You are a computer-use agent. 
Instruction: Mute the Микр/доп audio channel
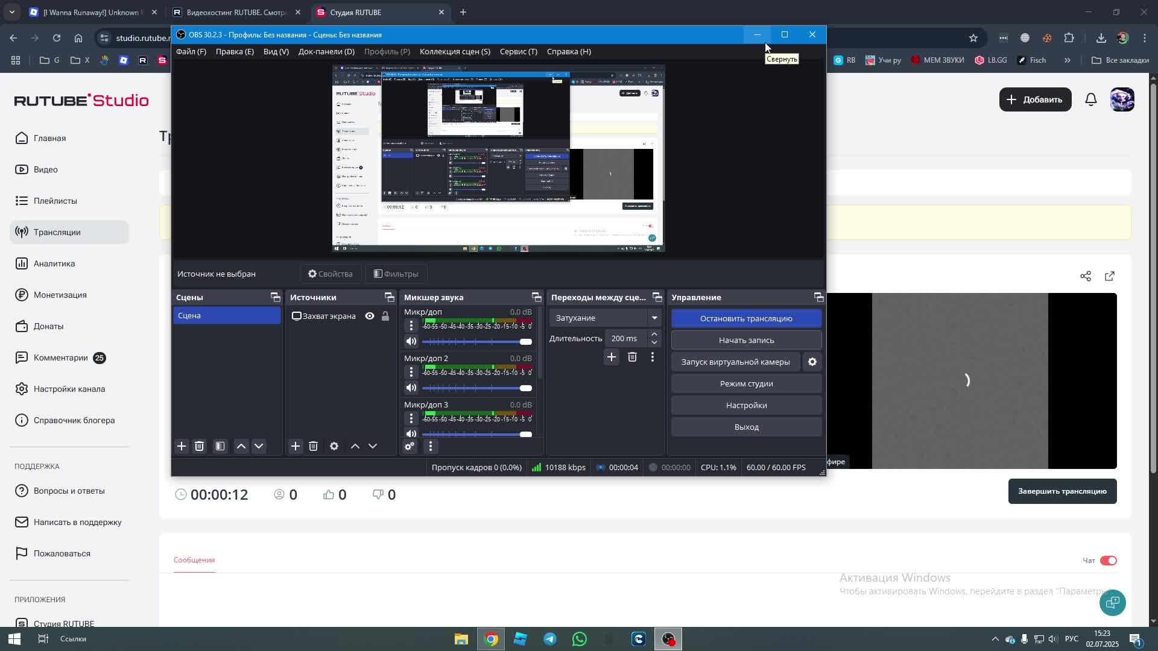click(x=411, y=341)
